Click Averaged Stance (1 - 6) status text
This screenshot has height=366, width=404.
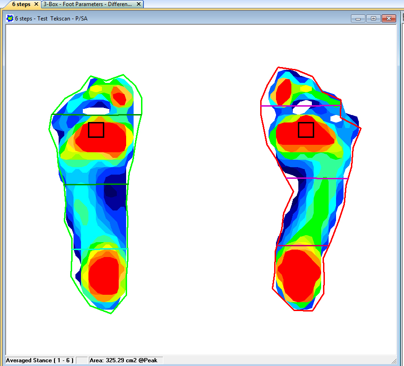pyautogui.click(x=40, y=360)
